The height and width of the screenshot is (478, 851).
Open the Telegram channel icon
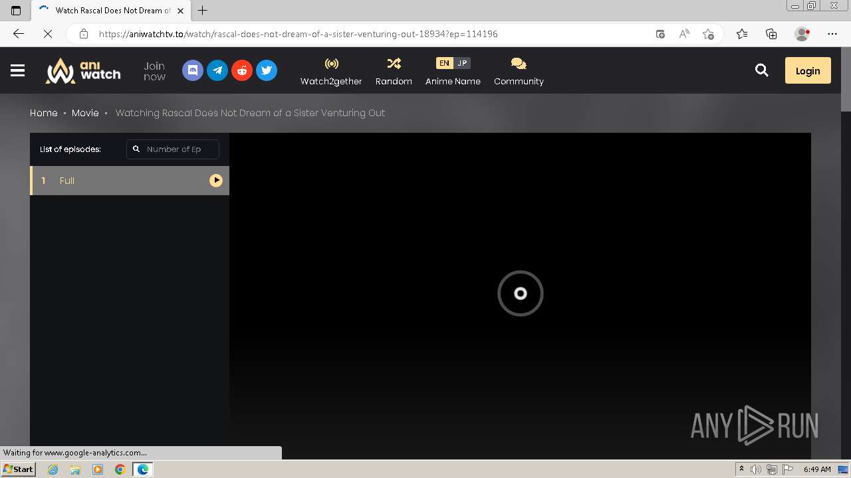coord(217,70)
